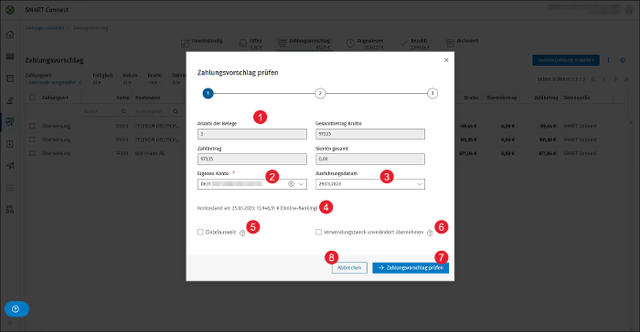Select the Wortmann AG row checkbox
This screenshot has width=640, height=332.
pos(32,153)
